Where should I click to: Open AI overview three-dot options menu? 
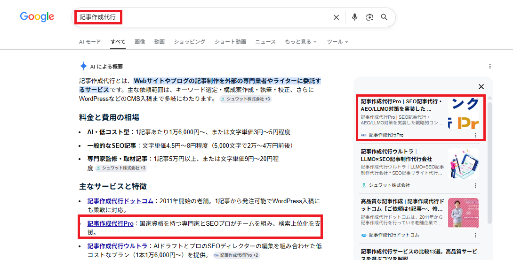[x=490, y=66]
